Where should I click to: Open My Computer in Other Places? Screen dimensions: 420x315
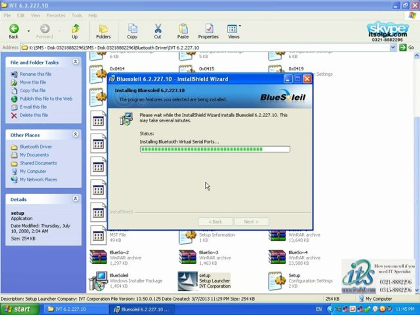point(33,171)
